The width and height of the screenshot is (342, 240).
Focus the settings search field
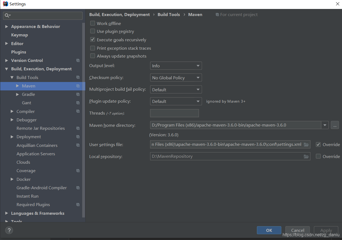point(43,16)
